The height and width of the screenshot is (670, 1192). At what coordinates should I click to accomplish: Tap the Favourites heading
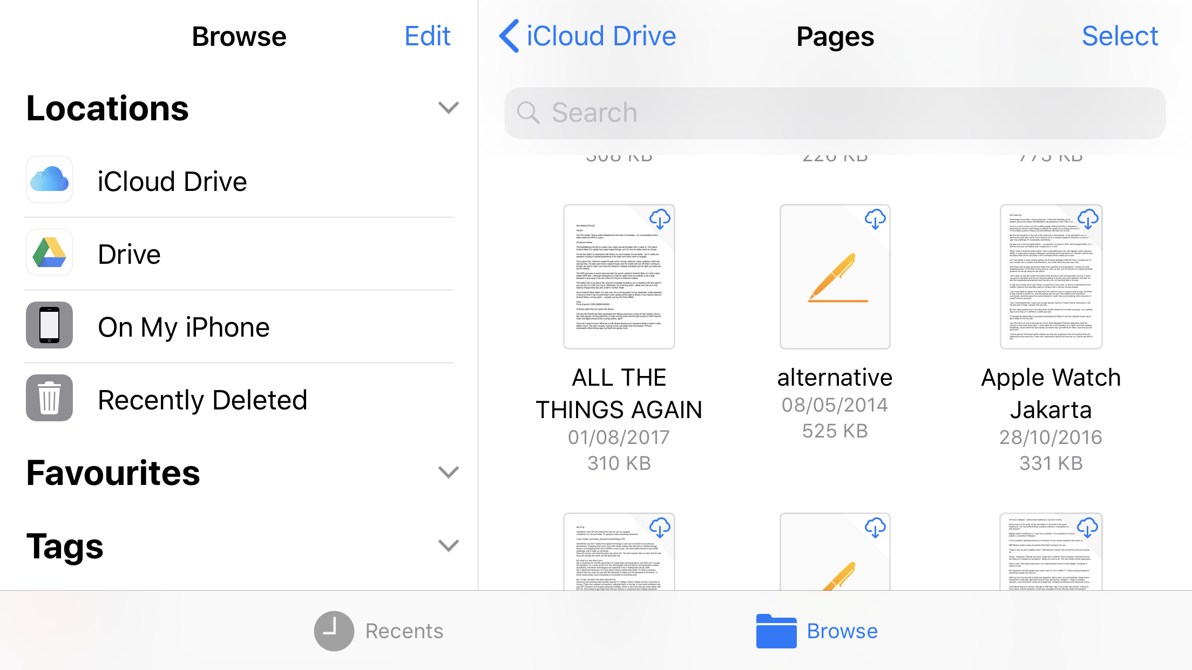tap(113, 473)
